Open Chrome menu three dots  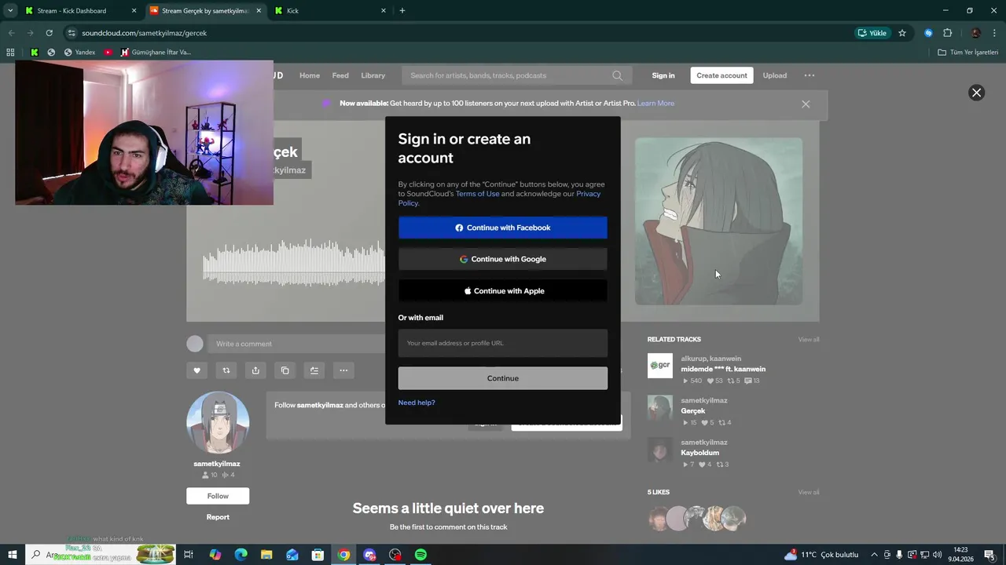995,33
